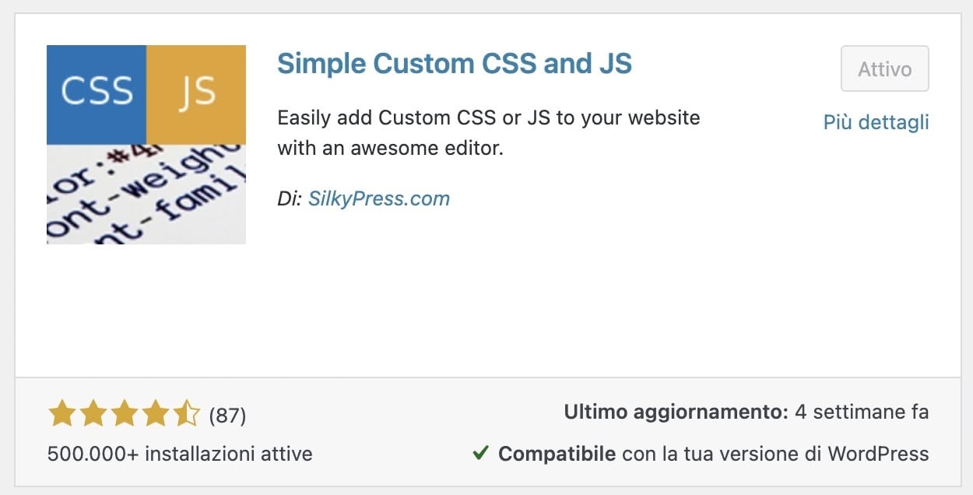Click the code snippet background of the plugin thumbnail
This screenshot has height=495, width=973.
click(x=146, y=195)
